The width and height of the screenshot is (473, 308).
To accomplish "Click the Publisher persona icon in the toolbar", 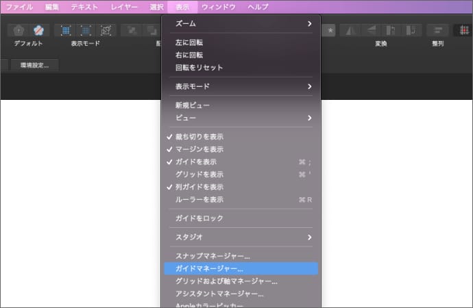I will click(18, 30).
